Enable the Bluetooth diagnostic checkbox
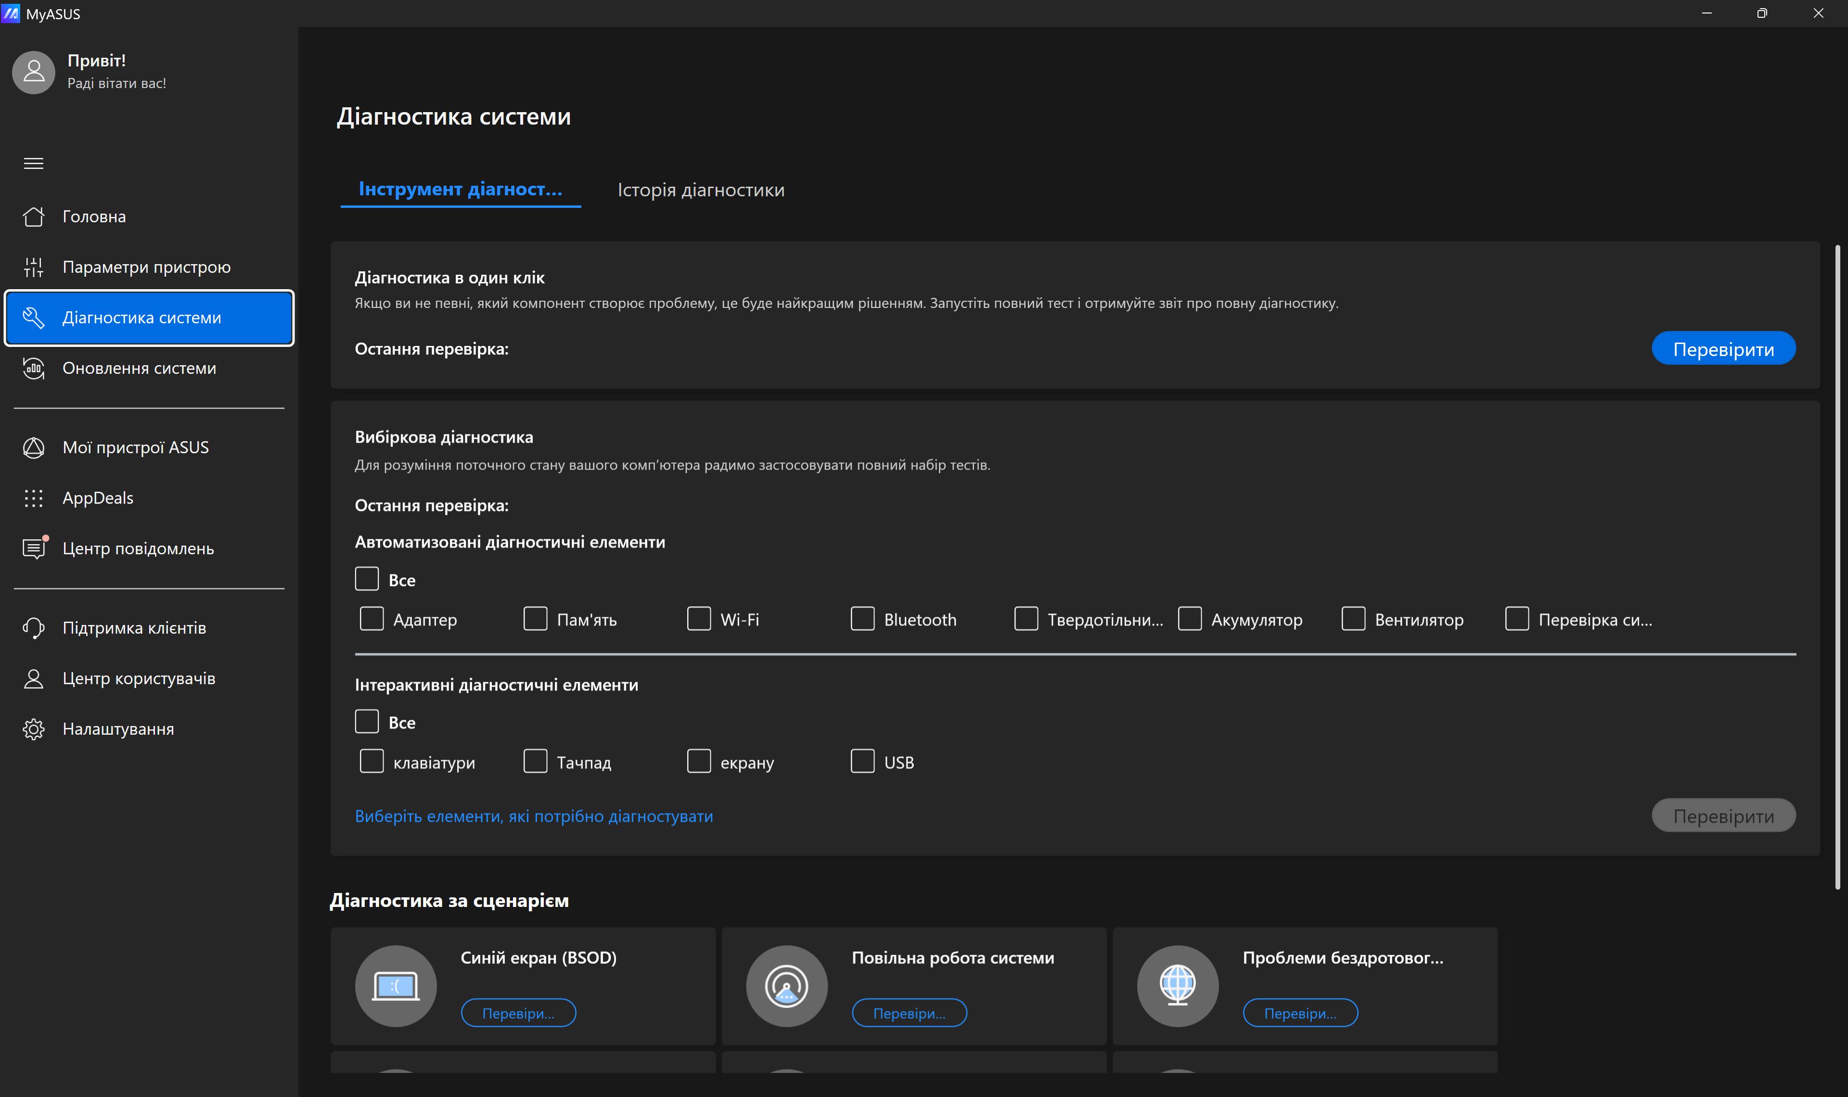The width and height of the screenshot is (1848, 1097). click(x=862, y=619)
